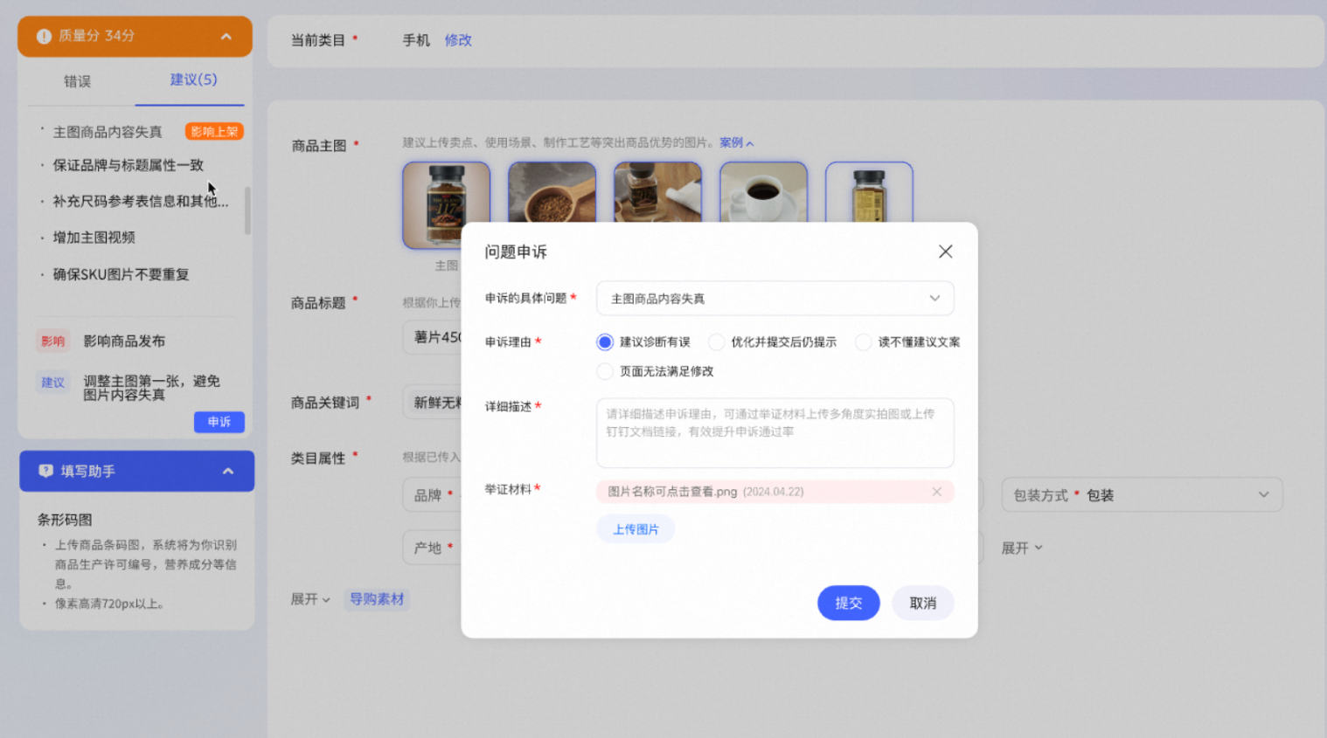Click the 修改 link next to 手机

(x=458, y=40)
